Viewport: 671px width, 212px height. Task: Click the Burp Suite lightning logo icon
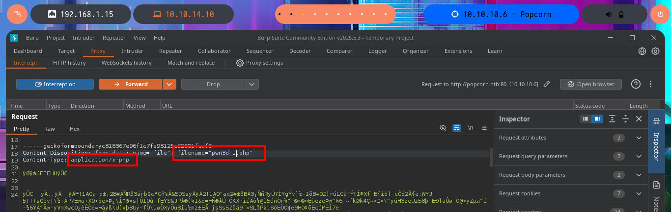[x=14, y=38]
